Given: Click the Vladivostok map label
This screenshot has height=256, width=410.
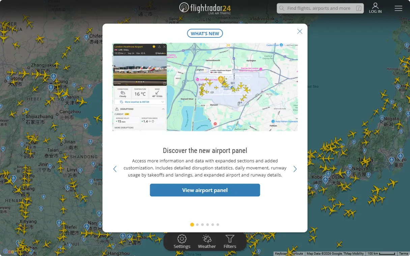Looking at the screenshot, I should click(262, 19).
